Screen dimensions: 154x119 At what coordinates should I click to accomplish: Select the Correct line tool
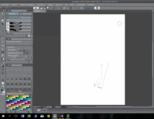(x=3, y=86)
